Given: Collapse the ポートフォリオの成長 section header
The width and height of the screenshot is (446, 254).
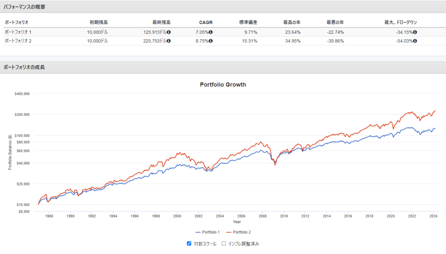Looking at the screenshot, I should [x=24, y=67].
